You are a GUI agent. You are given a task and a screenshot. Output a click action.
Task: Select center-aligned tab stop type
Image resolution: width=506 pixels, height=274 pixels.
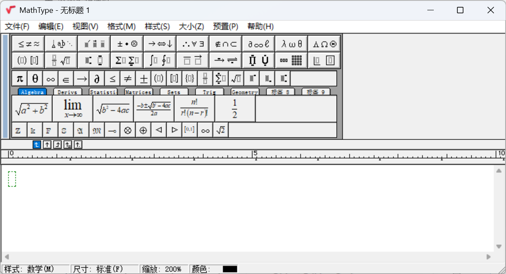click(x=47, y=145)
